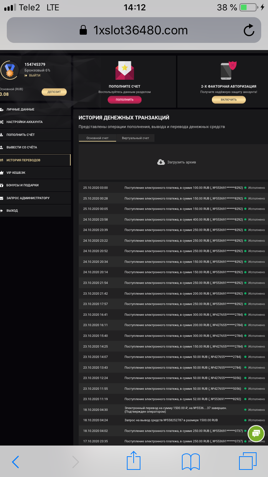The image size is (268, 477).
Task: Click the cloud download archive icon
Action: 161,162
